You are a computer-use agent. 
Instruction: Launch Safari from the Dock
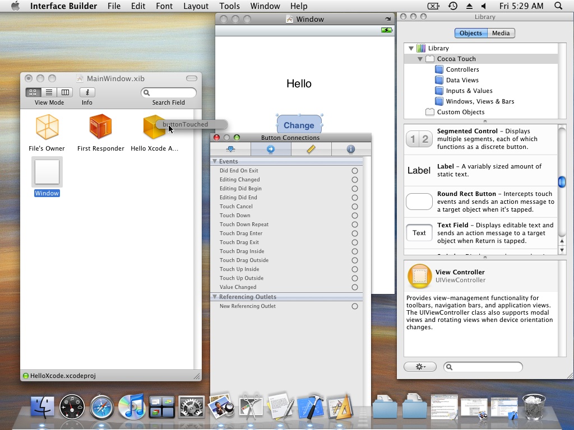(x=102, y=406)
